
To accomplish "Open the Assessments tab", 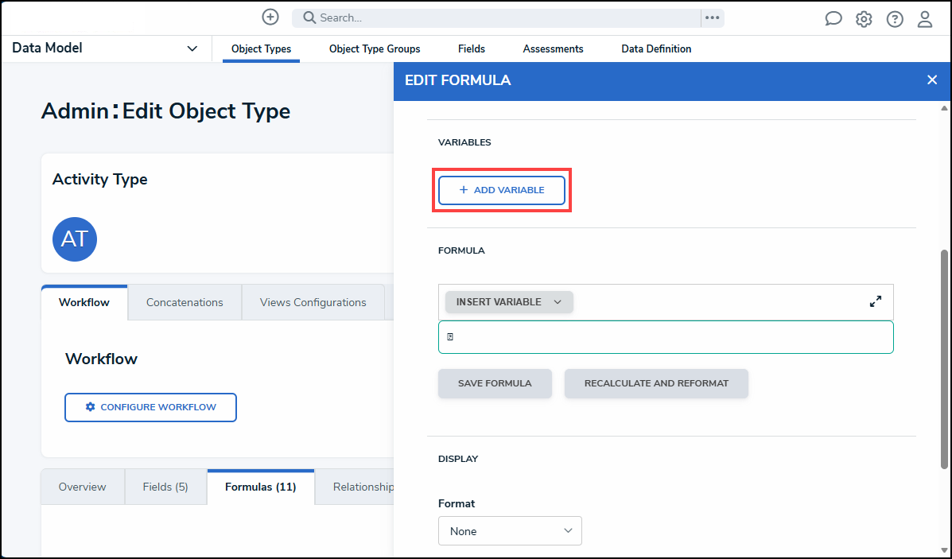I will (x=553, y=49).
